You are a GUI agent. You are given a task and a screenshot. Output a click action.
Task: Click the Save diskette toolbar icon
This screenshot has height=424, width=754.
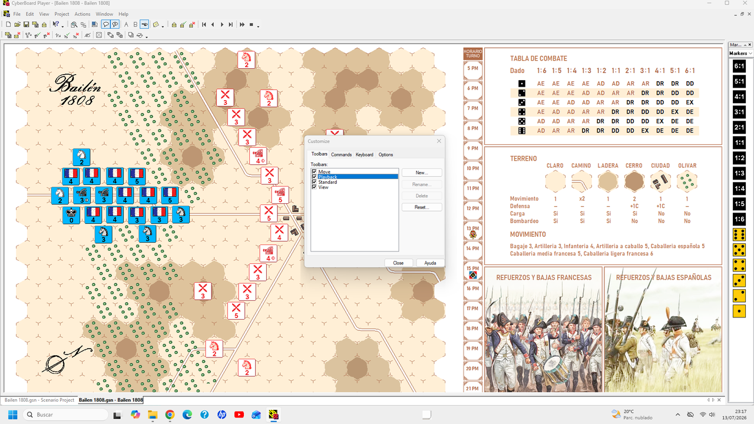(x=27, y=24)
